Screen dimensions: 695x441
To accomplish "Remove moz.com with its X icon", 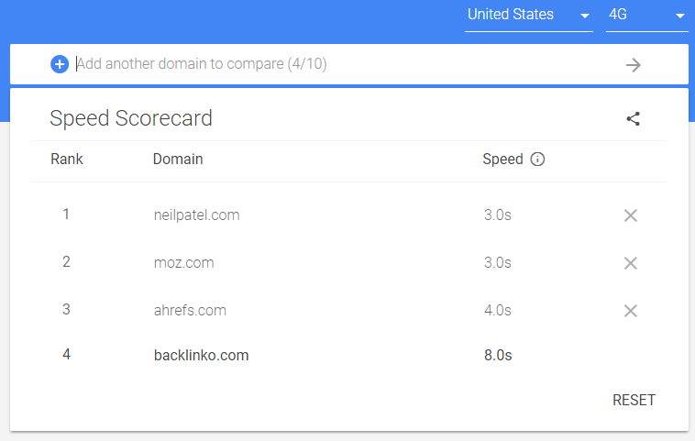I will click(630, 263).
